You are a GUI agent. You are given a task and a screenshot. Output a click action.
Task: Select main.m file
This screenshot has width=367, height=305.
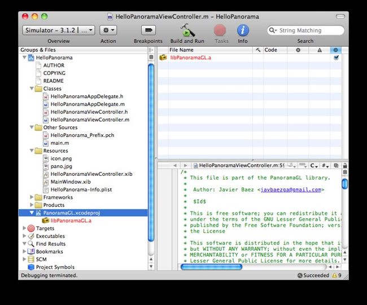click(x=60, y=143)
